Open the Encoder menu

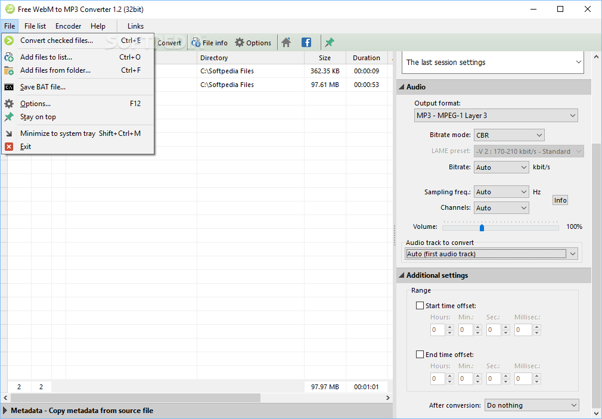point(69,26)
